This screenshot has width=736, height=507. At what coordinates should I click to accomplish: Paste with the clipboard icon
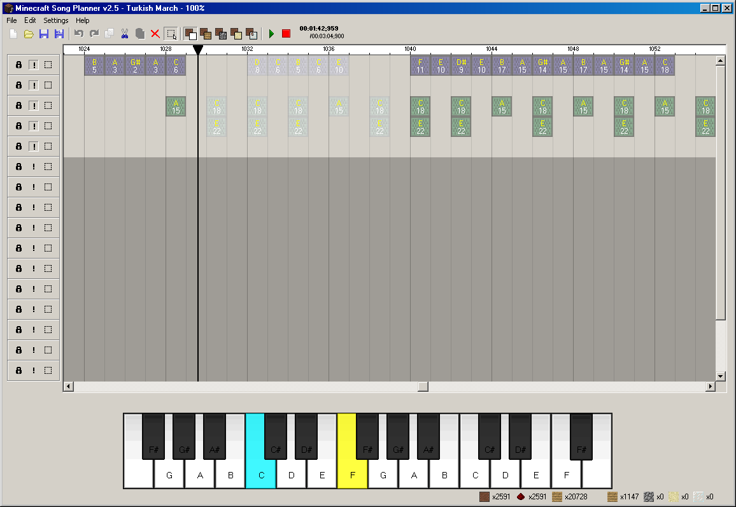tap(140, 34)
